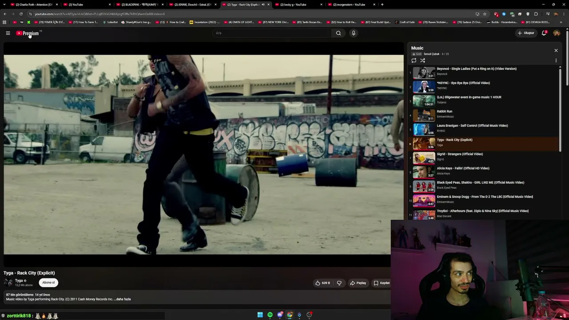Switch to the Charlie Puth - Attention tab
This screenshot has height=320, width=569.
coord(35,4)
